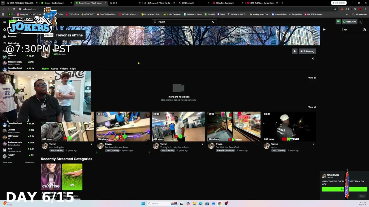Go back to the previous page
This screenshot has height=207, width=369.
[3, 9]
